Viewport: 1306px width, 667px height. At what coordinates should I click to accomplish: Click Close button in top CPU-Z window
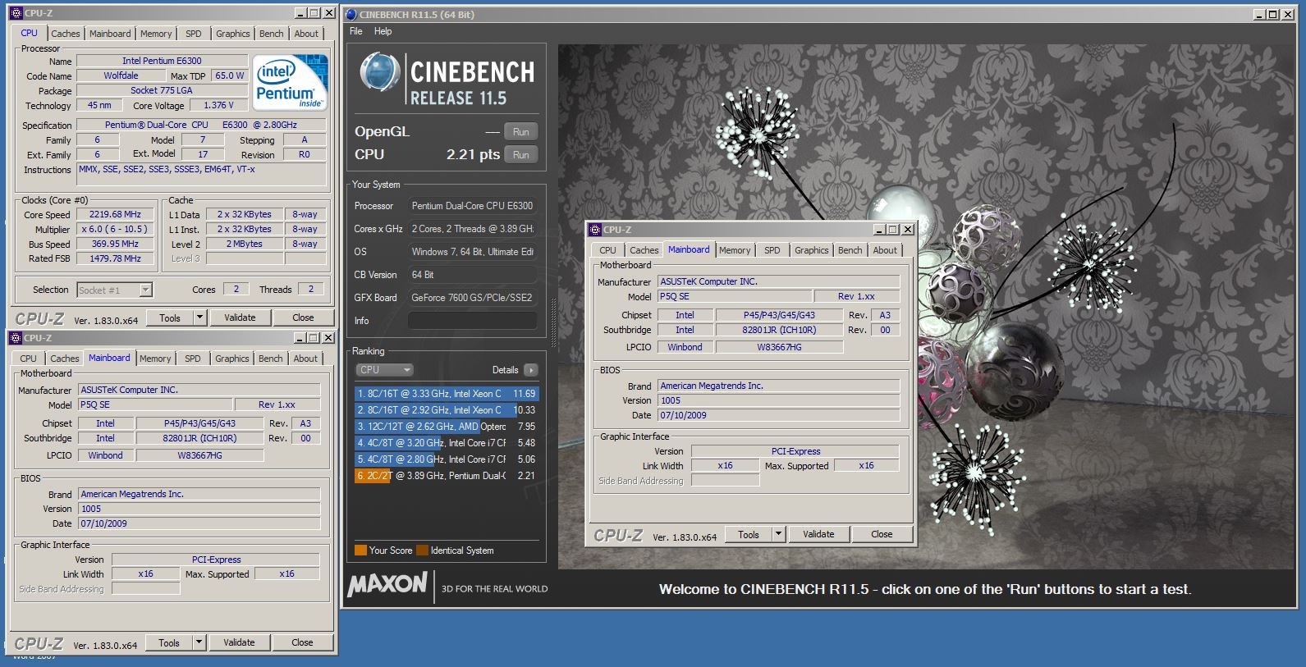click(303, 318)
